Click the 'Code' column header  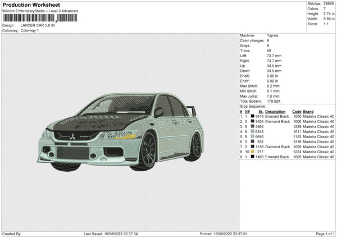297,112
